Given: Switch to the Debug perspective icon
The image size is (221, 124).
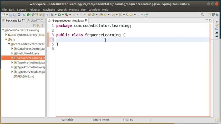Looking at the screenshot, I should pyautogui.click(x=217, y=14).
